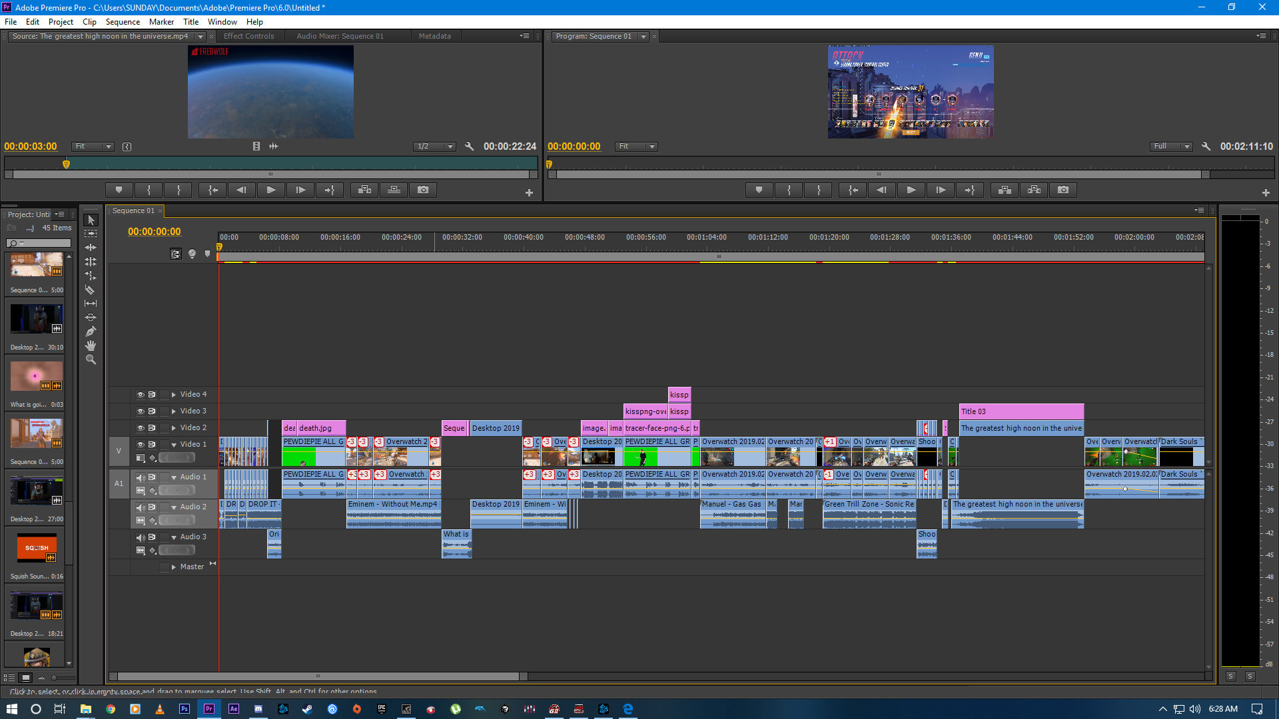Select the Razor tool in tools panel
The height and width of the screenshot is (719, 1279).
pyautogui.click(x=91, y=290)
